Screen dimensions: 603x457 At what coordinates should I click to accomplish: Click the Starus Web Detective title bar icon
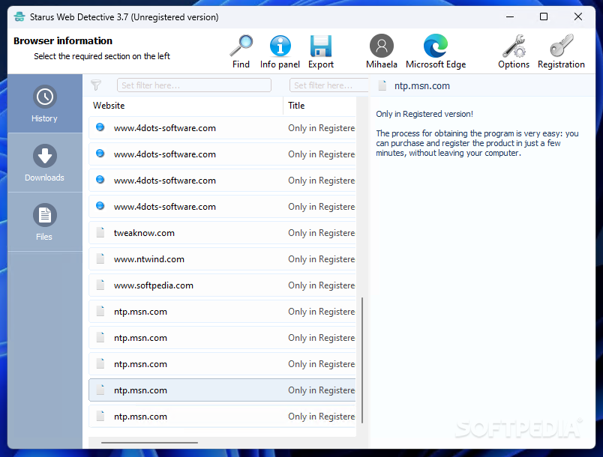[x=19, y=17]
